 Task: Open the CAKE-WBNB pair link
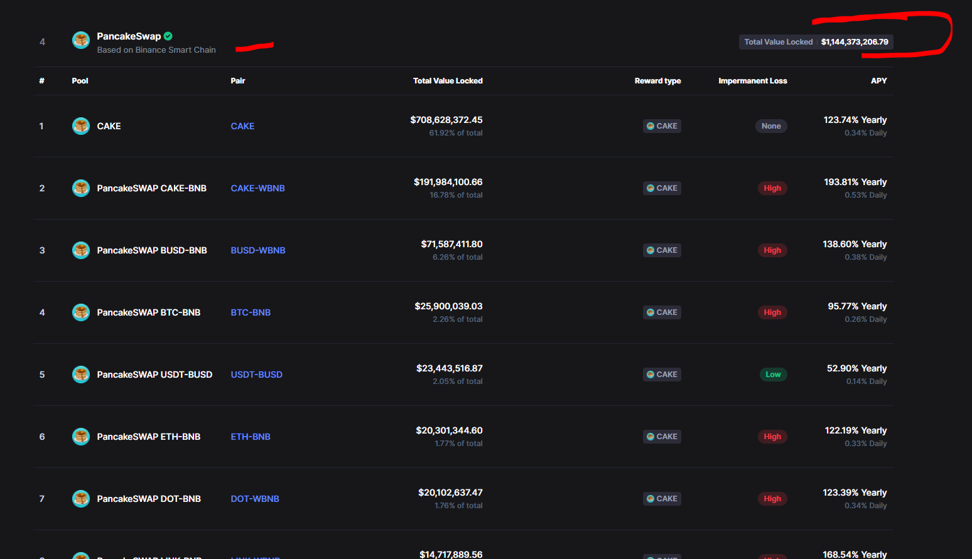257,188
